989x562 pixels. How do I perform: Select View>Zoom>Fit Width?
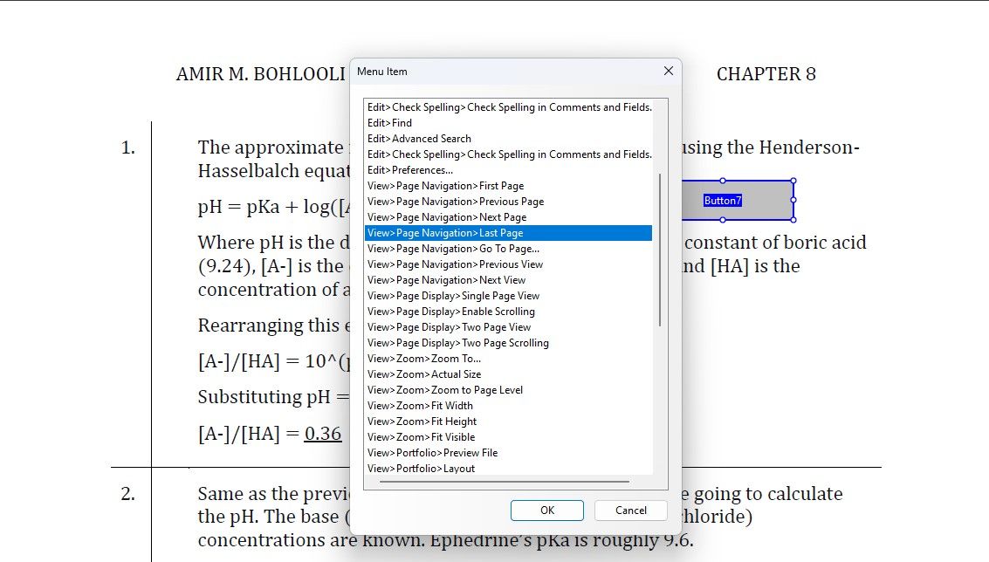coord(508,406)
